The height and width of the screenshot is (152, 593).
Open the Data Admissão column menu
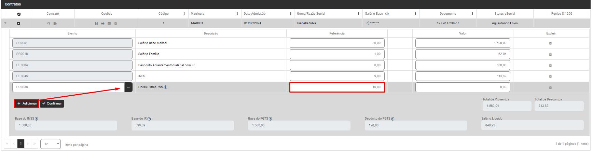click(290, 14)
